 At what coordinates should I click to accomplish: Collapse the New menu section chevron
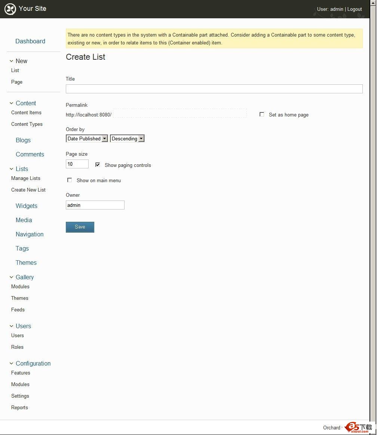(11, 61)
